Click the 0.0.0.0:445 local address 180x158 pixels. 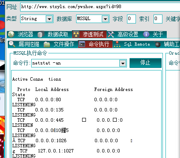point(49,120)
